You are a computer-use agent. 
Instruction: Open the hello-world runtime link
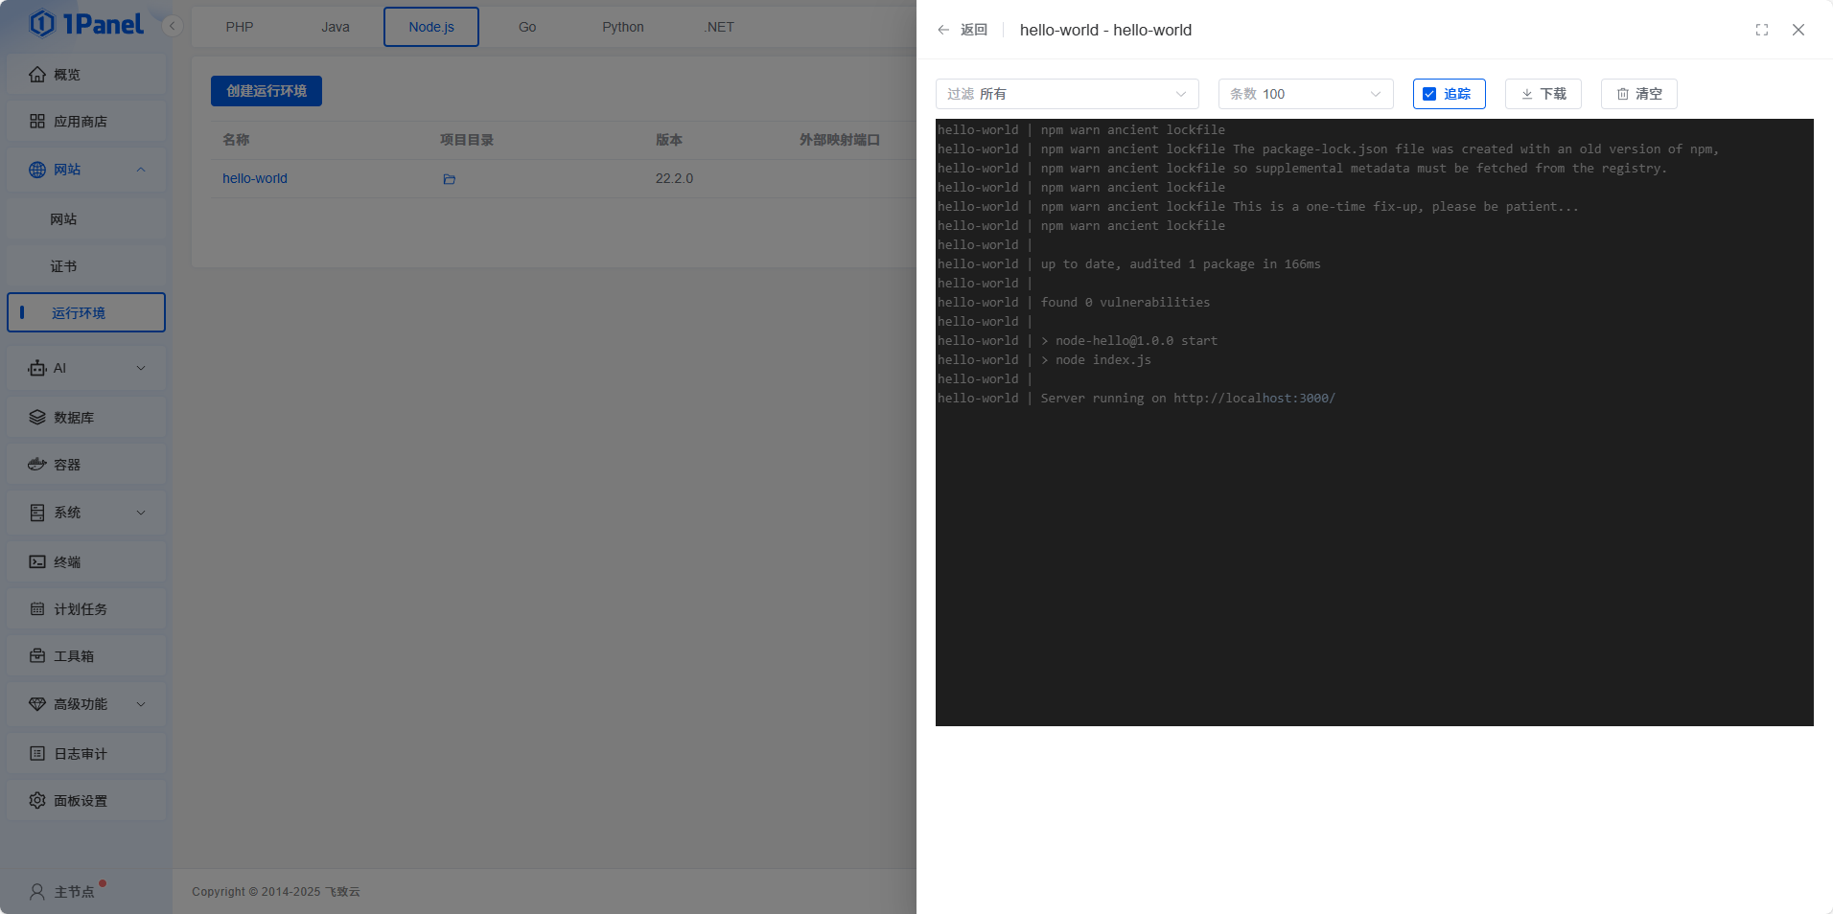click(x=255, y=178)
